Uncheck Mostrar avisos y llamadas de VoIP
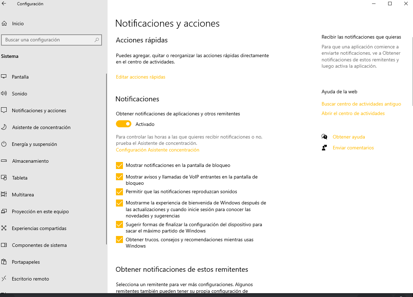This screenshot has height=297, width=413. tap(119, 177)
